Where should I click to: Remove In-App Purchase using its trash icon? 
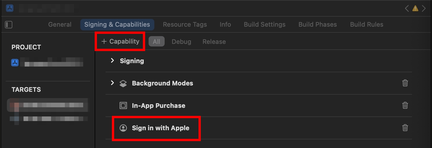405,105
